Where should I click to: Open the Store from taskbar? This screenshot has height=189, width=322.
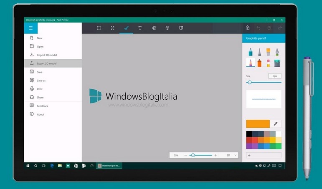pyautogui.click(x=76, y=166)
